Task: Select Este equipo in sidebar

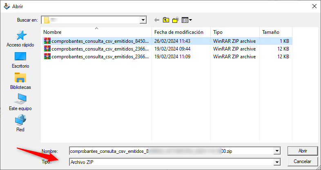Action: tap(20, 102)
